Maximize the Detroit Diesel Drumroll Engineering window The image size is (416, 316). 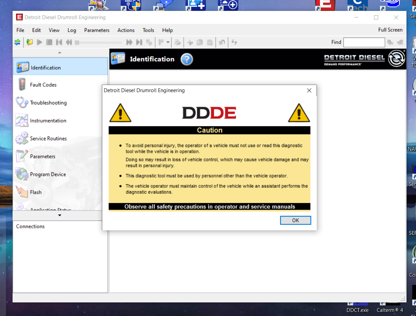click(x=376, y=17)
